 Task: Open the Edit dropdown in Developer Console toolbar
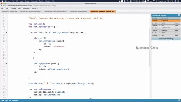pyautogui.click(x=8, y=8)
